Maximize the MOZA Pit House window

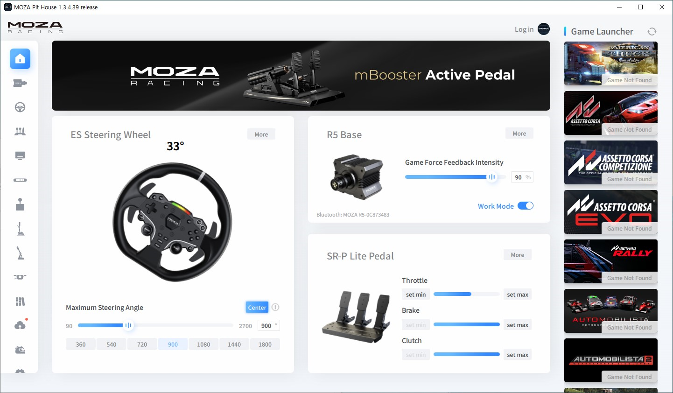pyautogui.click(x=640, y=7)
